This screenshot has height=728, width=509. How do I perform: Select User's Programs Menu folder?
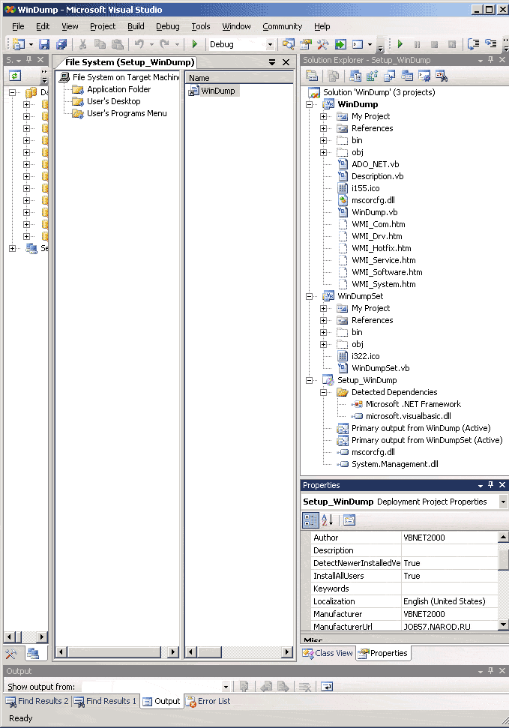[127, 113]
